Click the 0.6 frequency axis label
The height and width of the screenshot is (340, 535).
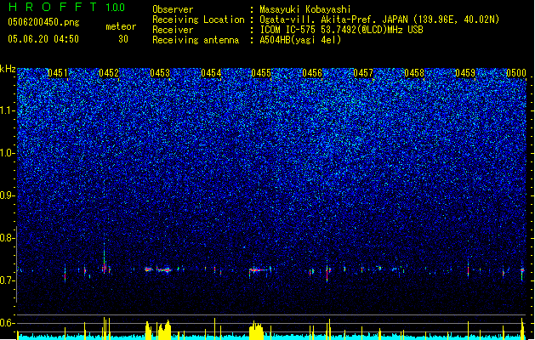[7, 323]
